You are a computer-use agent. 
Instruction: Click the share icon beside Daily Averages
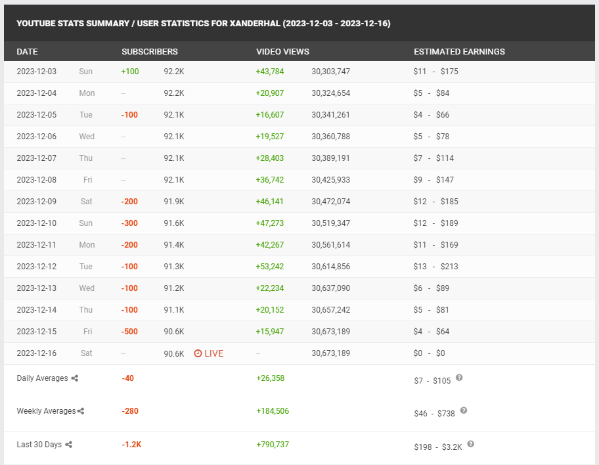(75, 378)
